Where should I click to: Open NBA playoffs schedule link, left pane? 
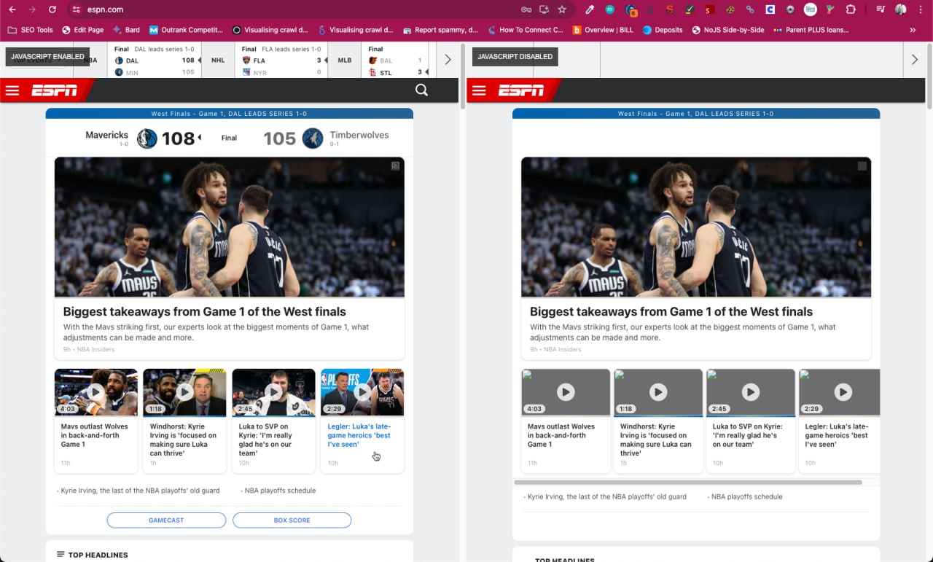point(280,491)
